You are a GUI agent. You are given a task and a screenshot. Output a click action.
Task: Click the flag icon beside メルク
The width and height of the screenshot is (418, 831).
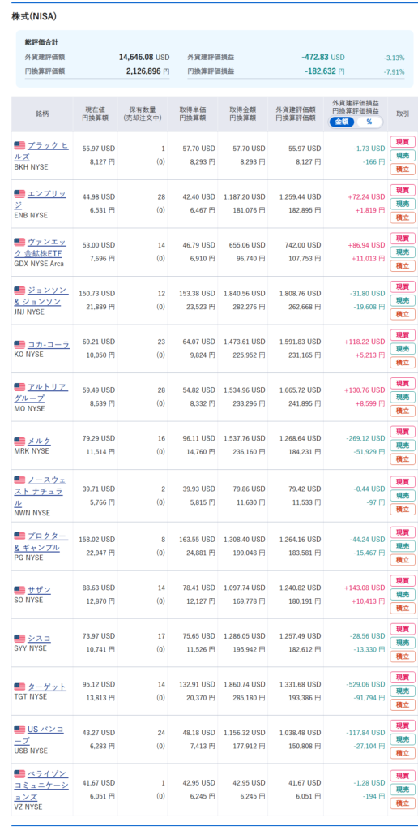click(19, 441)
